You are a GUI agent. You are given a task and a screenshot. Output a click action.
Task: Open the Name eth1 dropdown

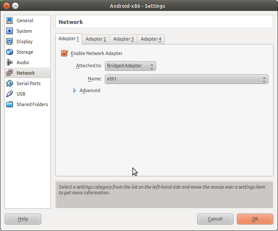click(186, 79)
